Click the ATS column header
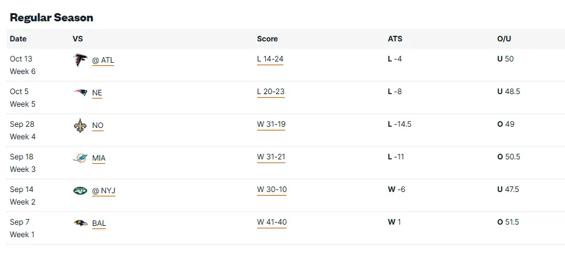The width and height of the screenshot is (565, 256). (x=395, y=39)
